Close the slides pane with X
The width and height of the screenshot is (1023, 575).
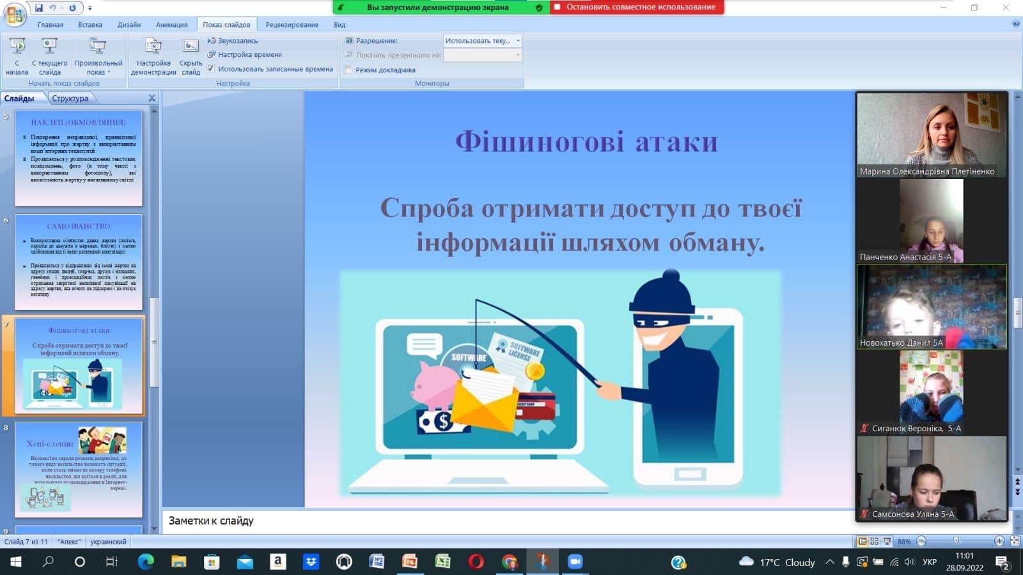click(x=152, y=98)
